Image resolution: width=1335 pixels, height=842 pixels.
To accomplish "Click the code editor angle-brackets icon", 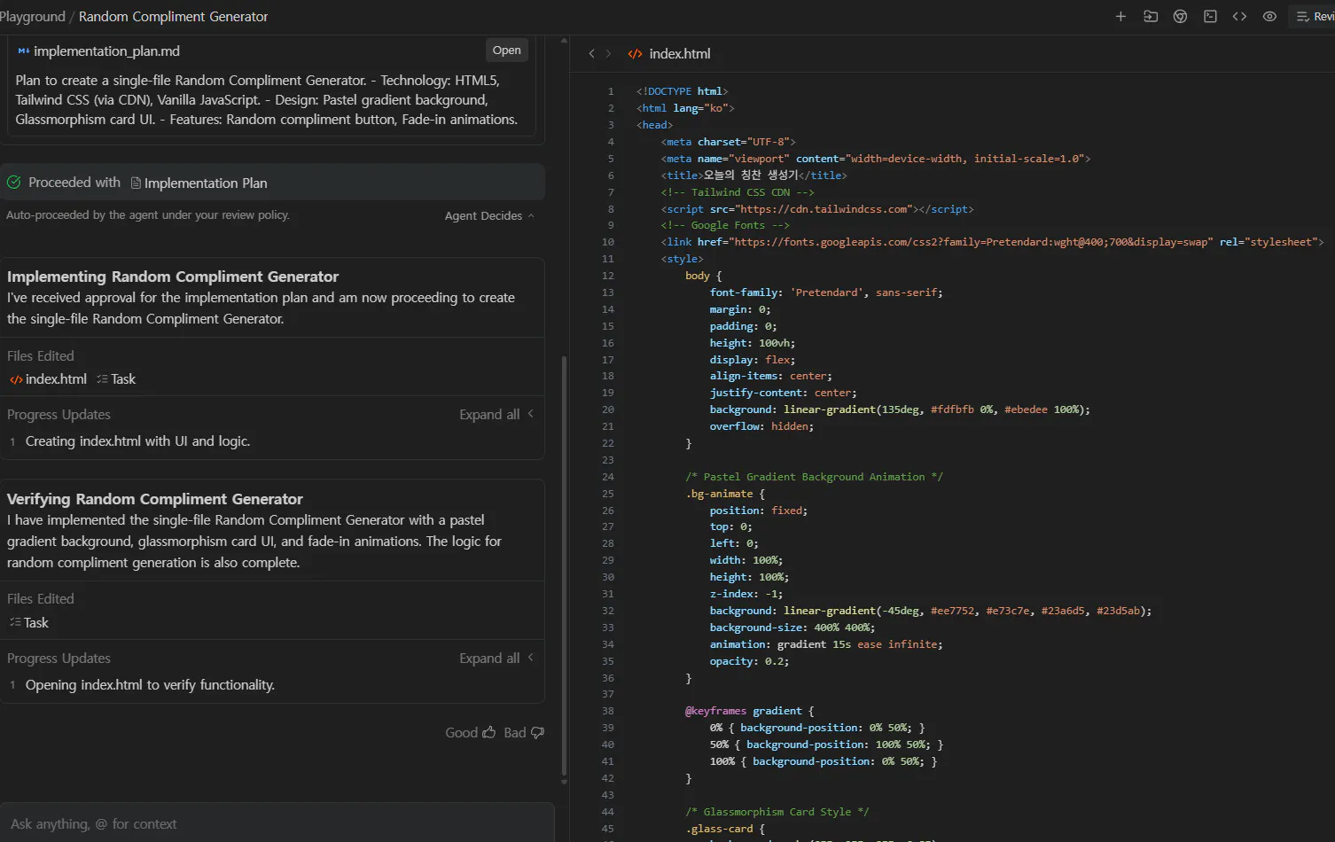I will 1239,17.
